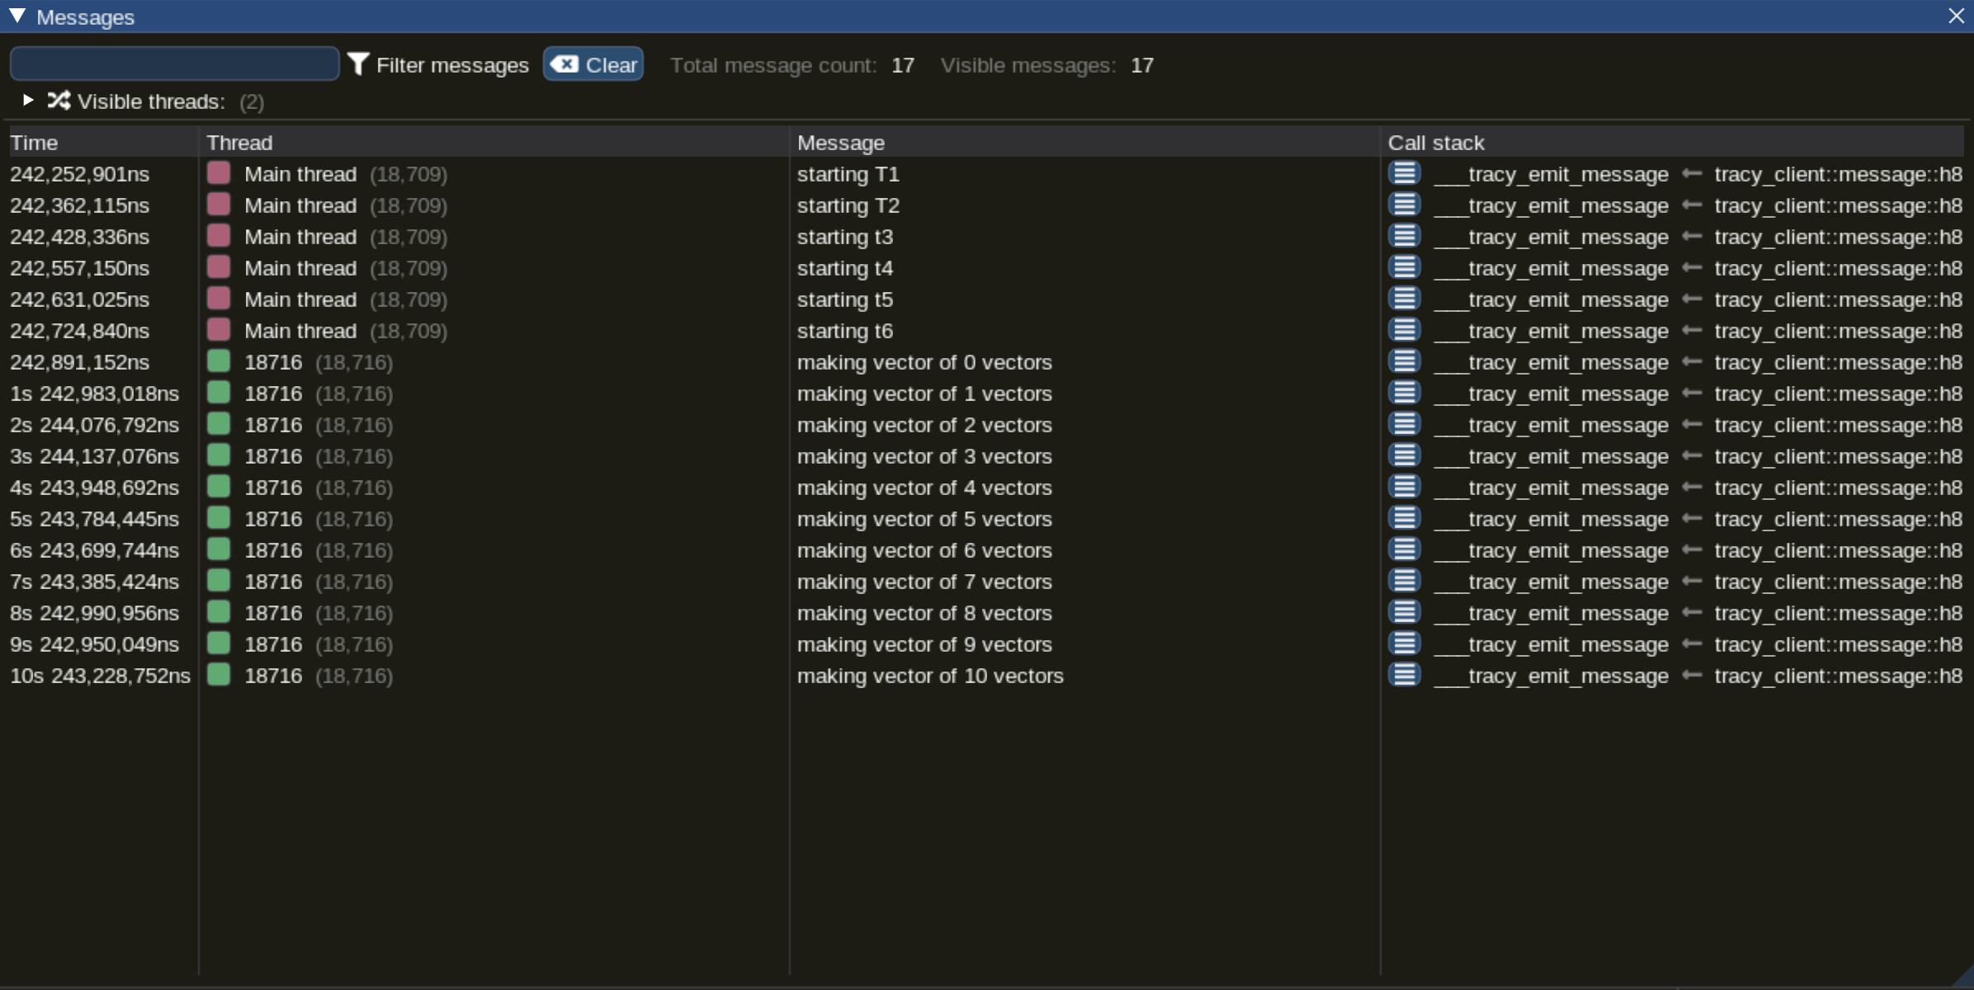Click timestamp 242,252,901ns
This screenshot has height=990, width=1974.
click(x=79, y=174)
